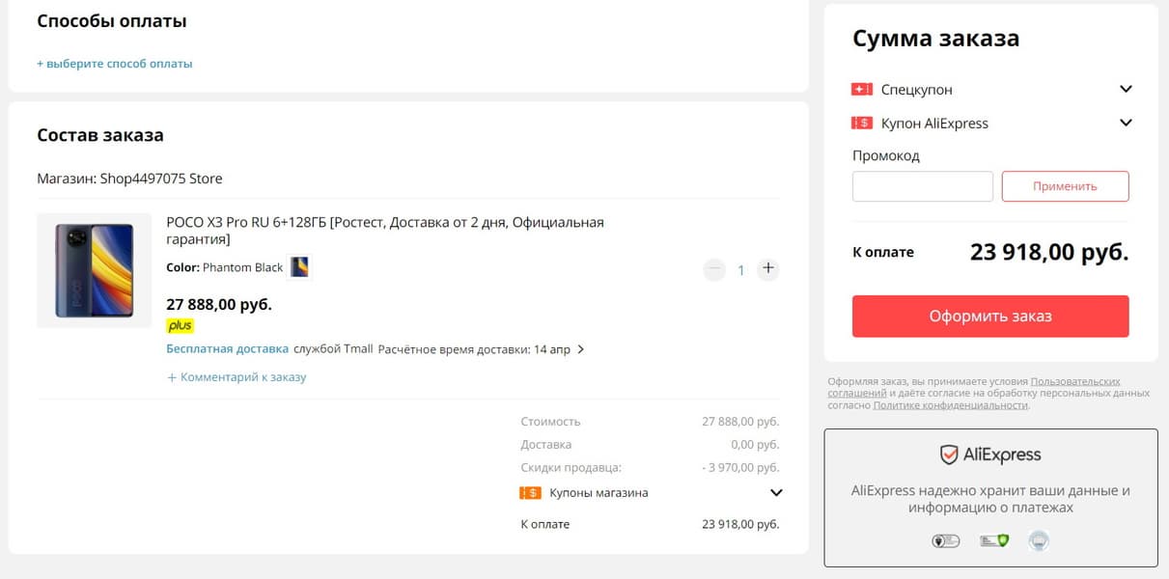Viewport: 1169px width, 579px height.
Task: Click the Применить promo code button
Action: point(1065,186)
